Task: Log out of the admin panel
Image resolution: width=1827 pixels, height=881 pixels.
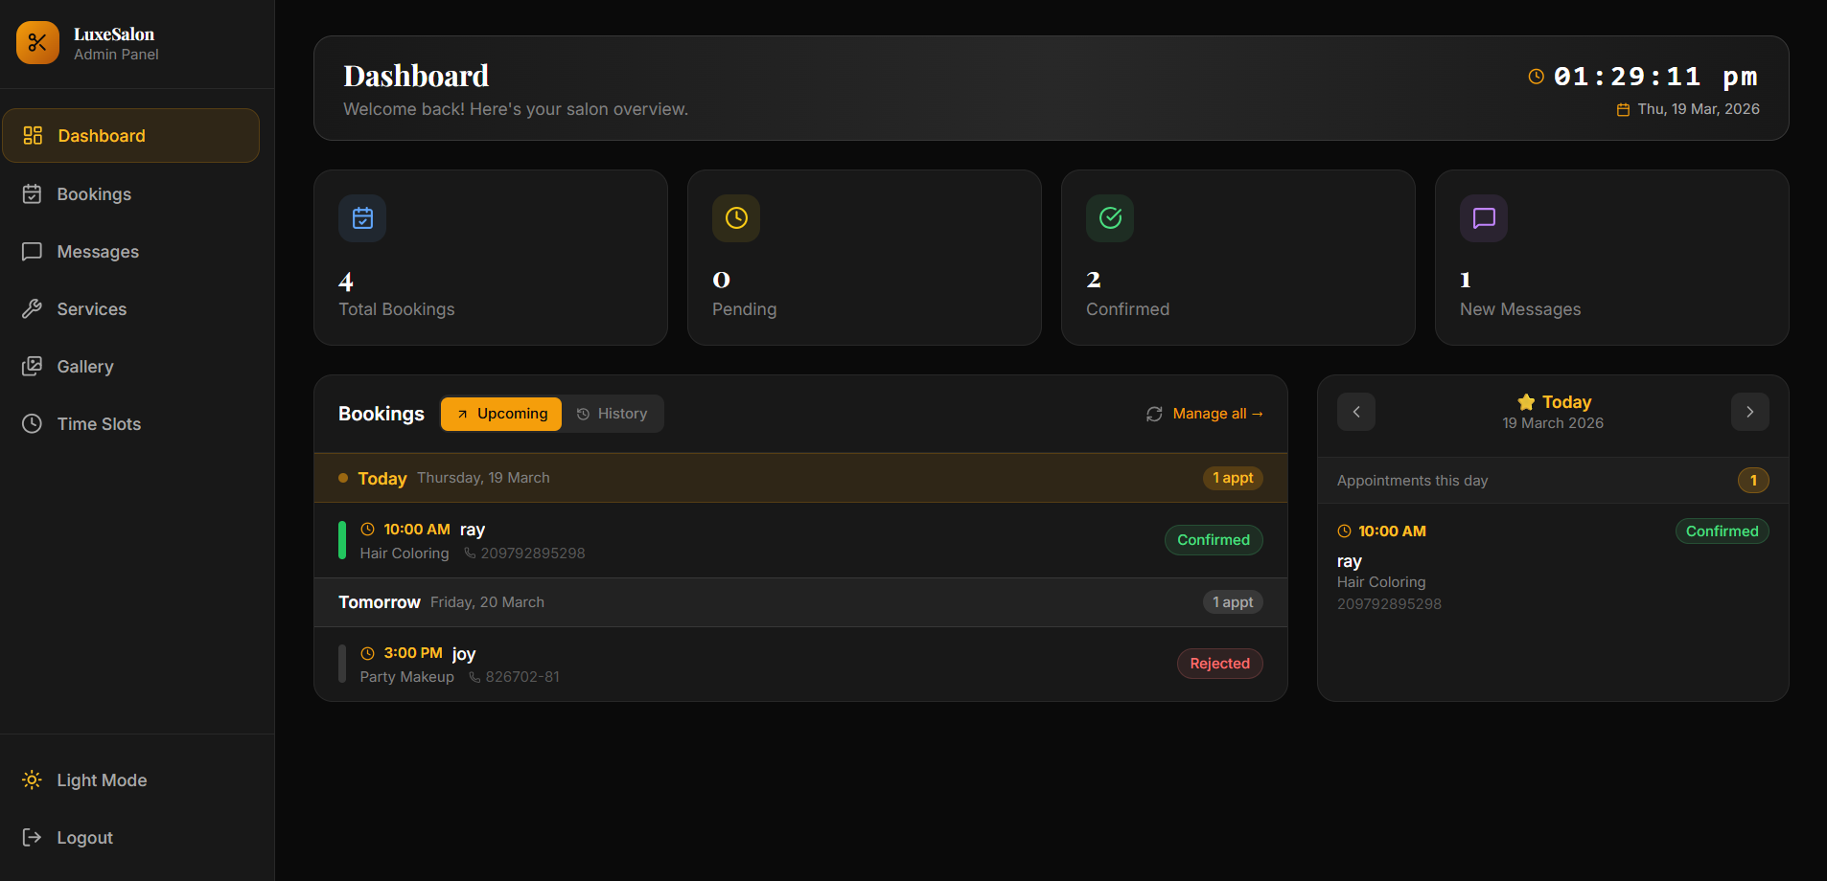Action: [x=84, y=838]
